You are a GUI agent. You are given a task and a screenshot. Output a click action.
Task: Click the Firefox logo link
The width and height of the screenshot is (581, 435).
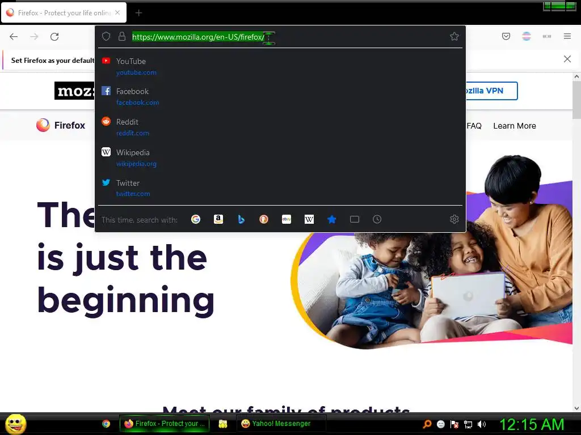pos(61,125)
